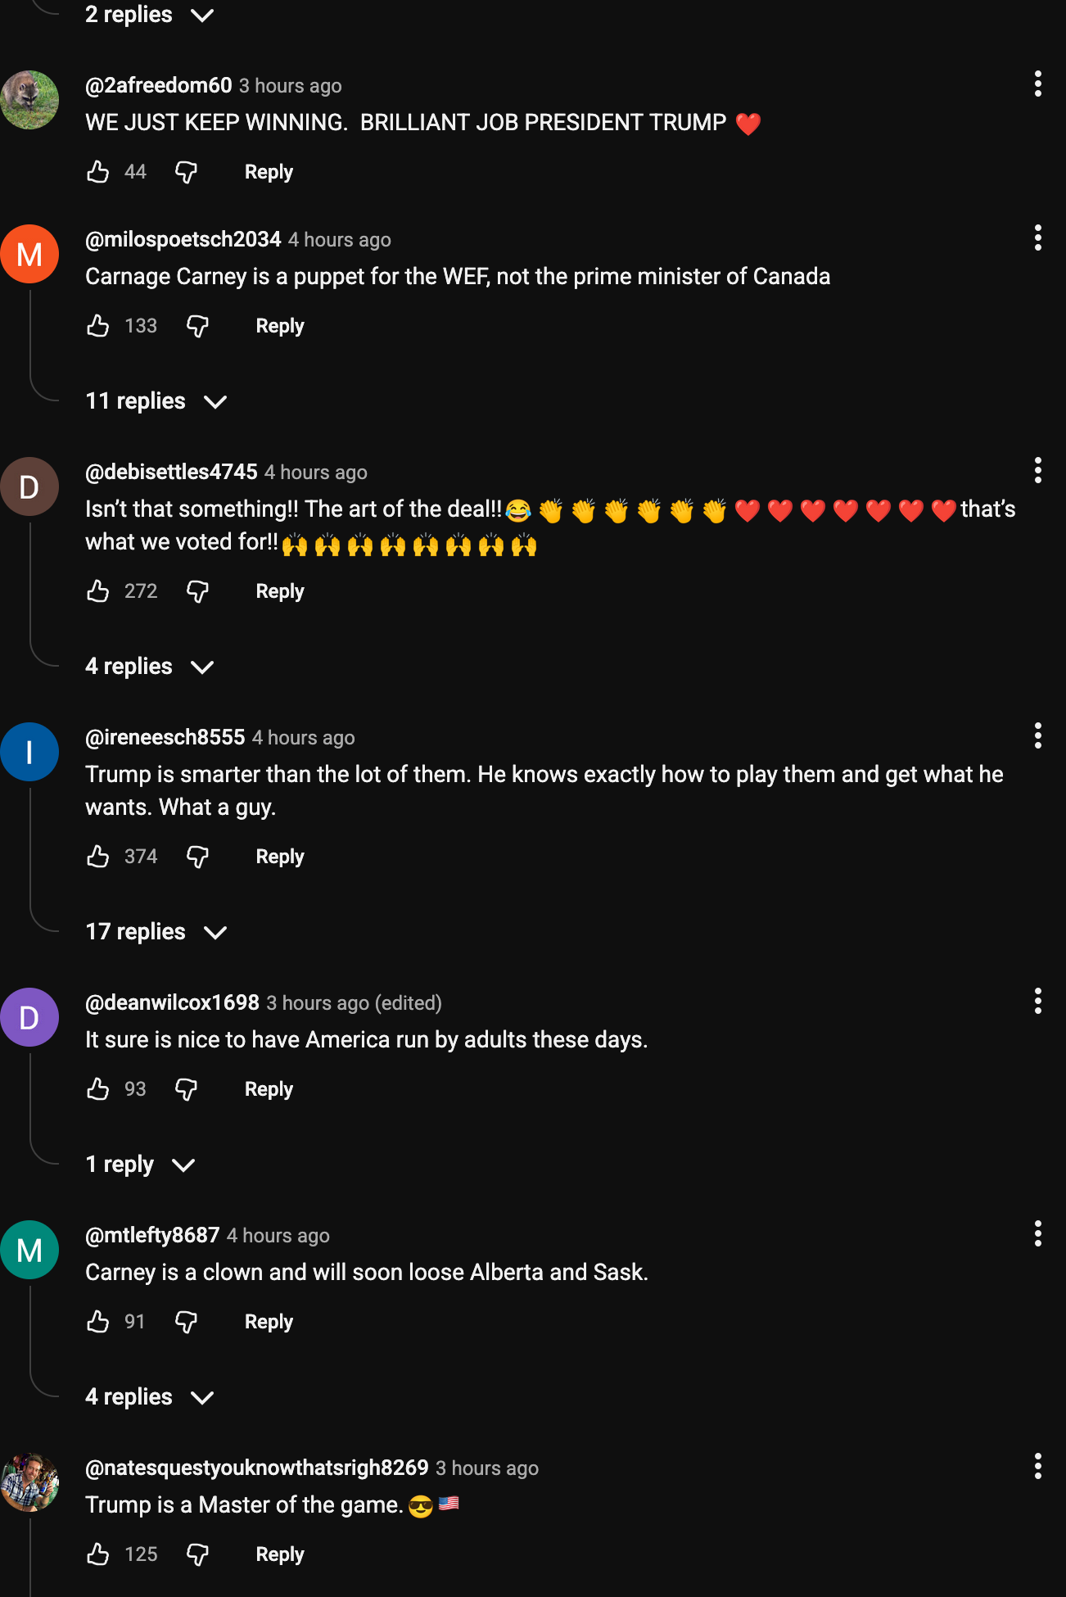Dislike @debisettles4745's comment
This screenshot has height=1597, width=1066.
coord(197,591)
